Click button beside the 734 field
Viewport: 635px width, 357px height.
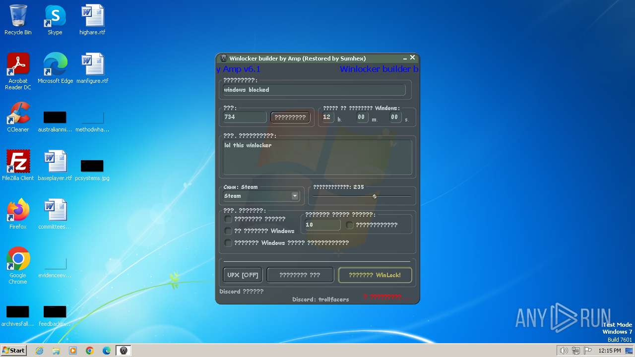click(290, 118)
